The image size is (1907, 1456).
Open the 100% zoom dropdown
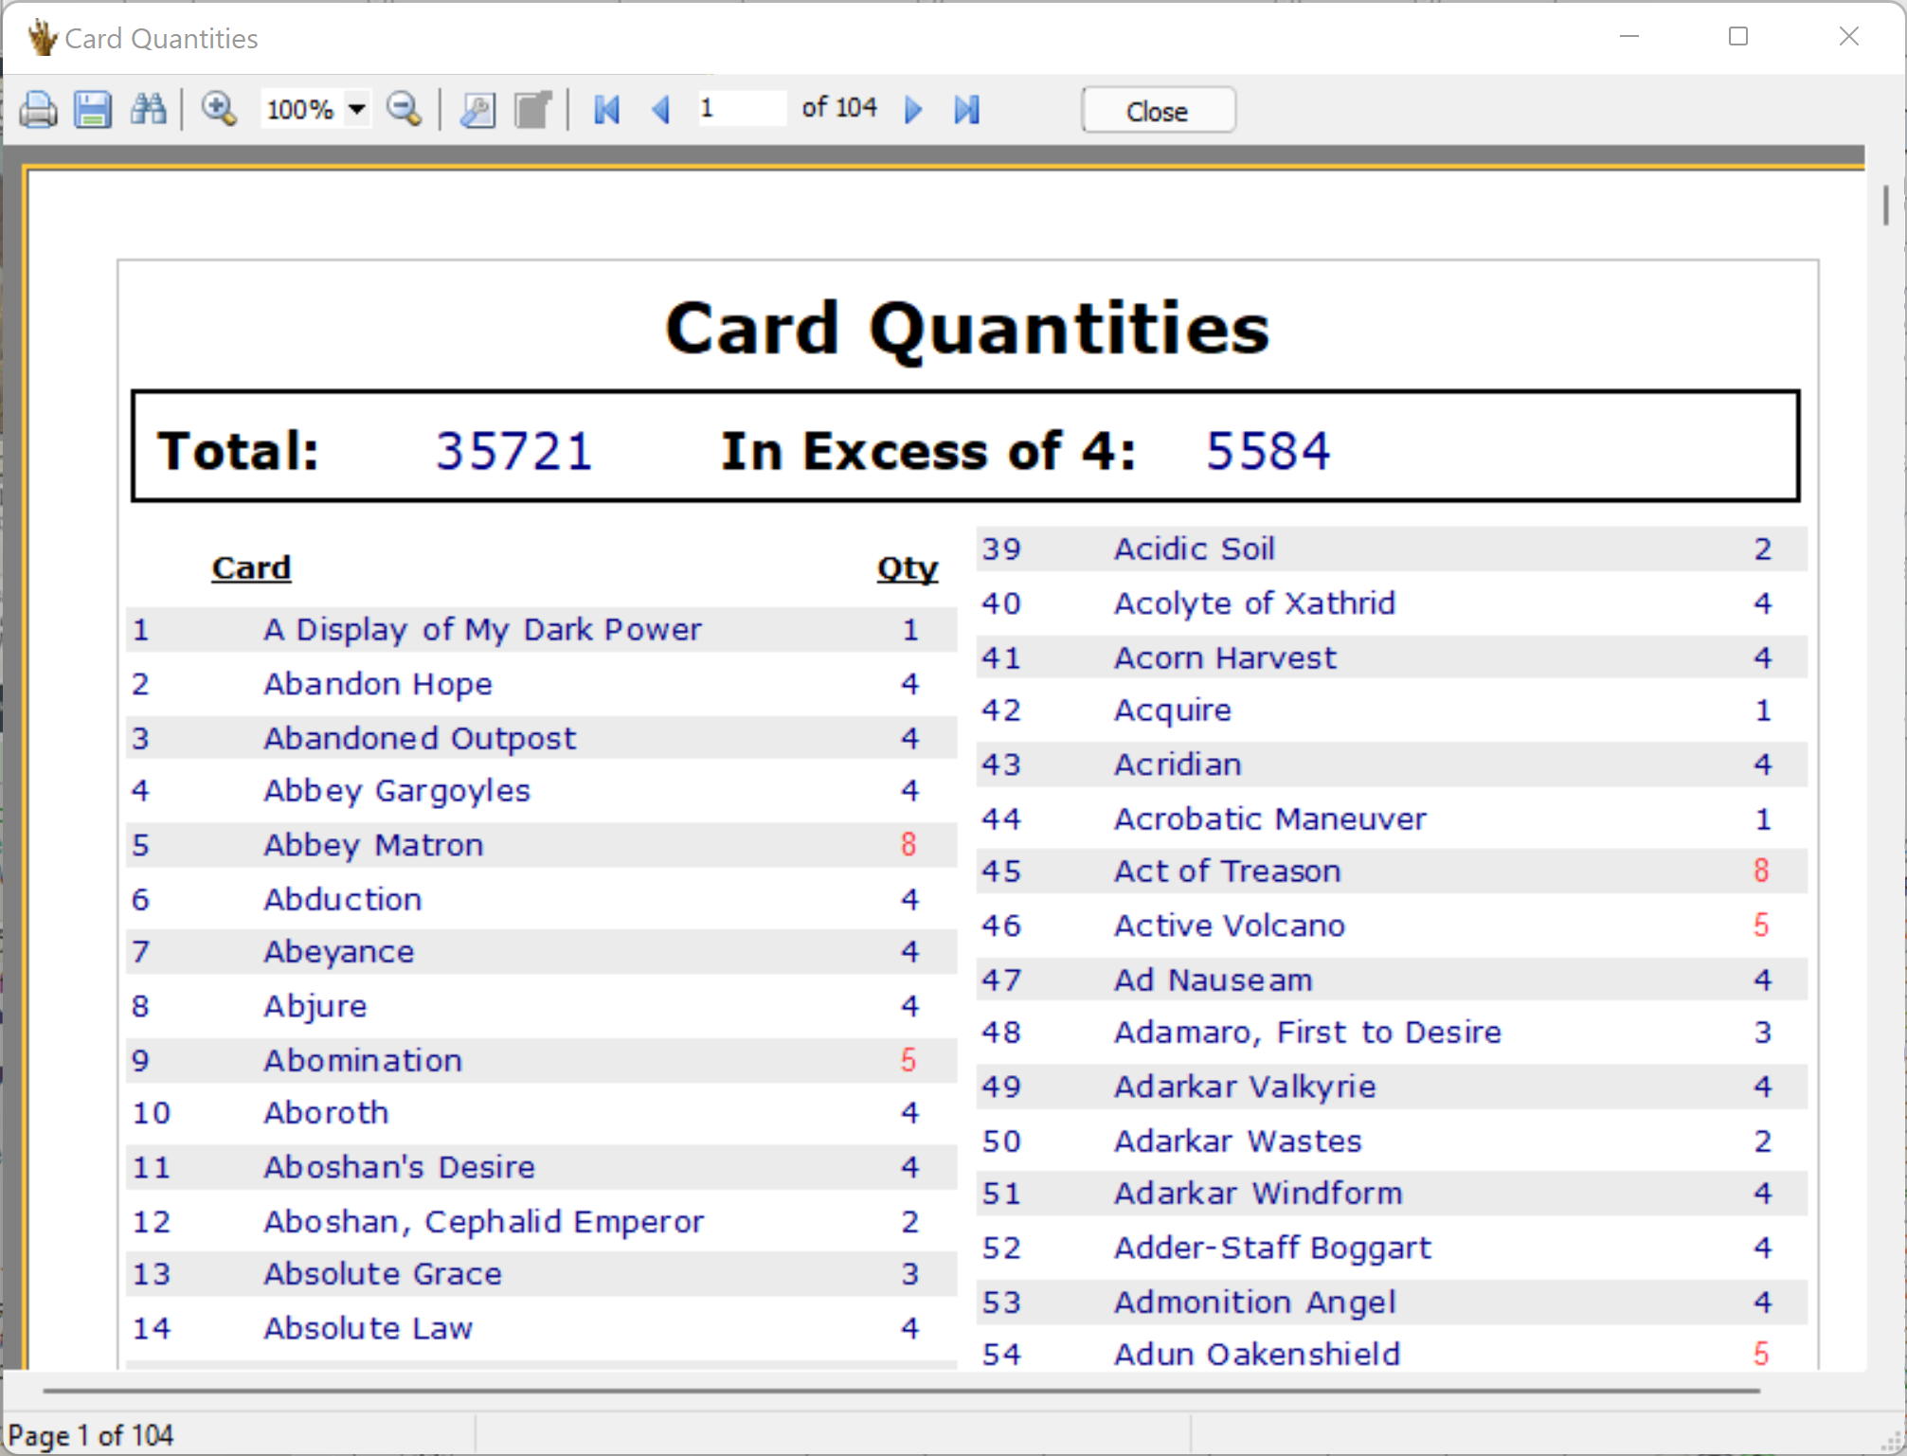tap(357, 110)
